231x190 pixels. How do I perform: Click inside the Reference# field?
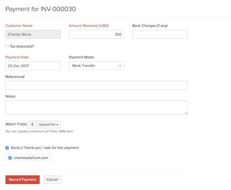pyautogui.click(x=96, y=85)
